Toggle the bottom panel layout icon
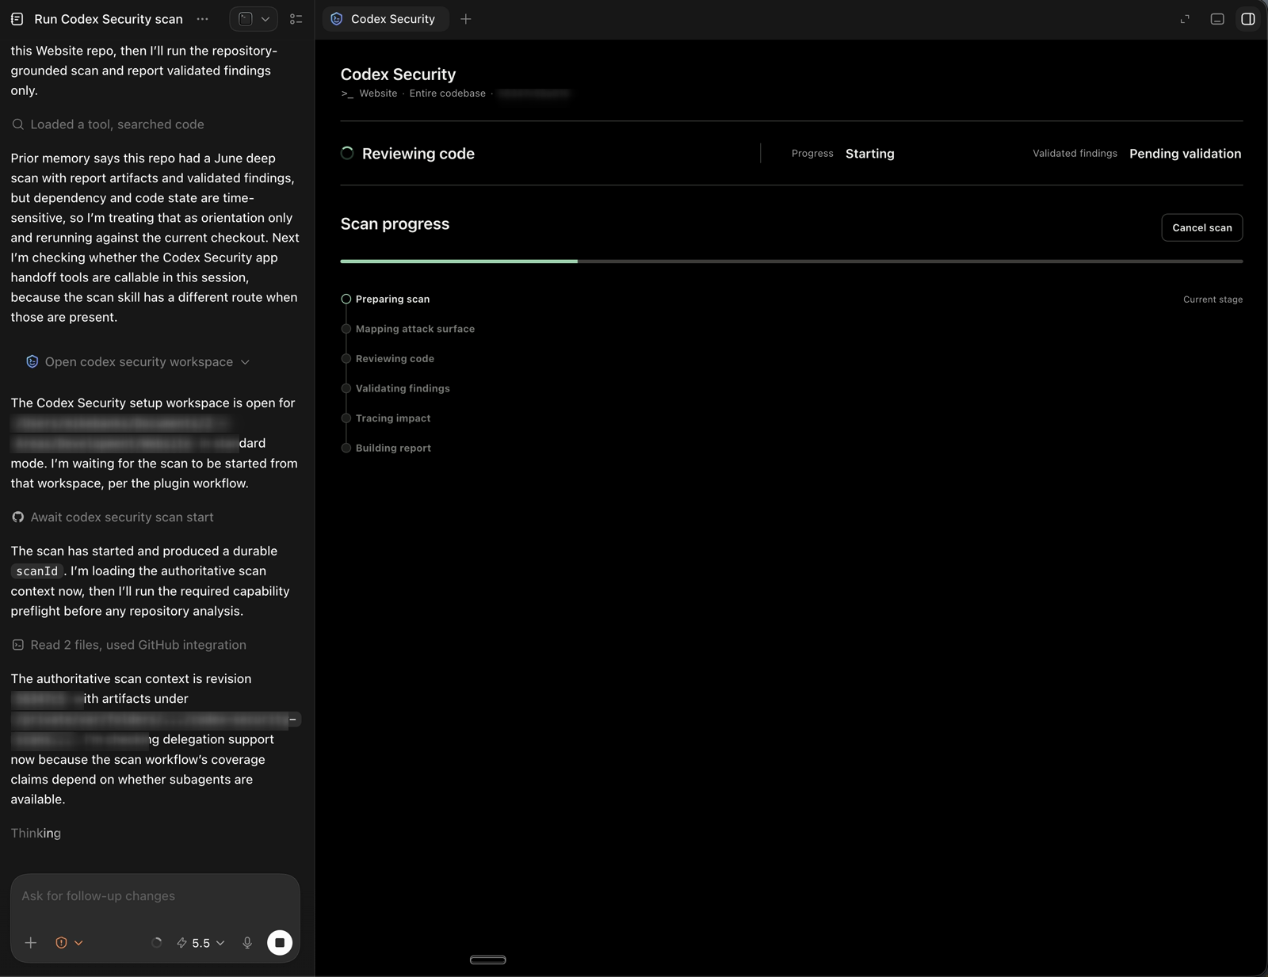This screenshot has width=1268, height=977. pos(1217,19)
